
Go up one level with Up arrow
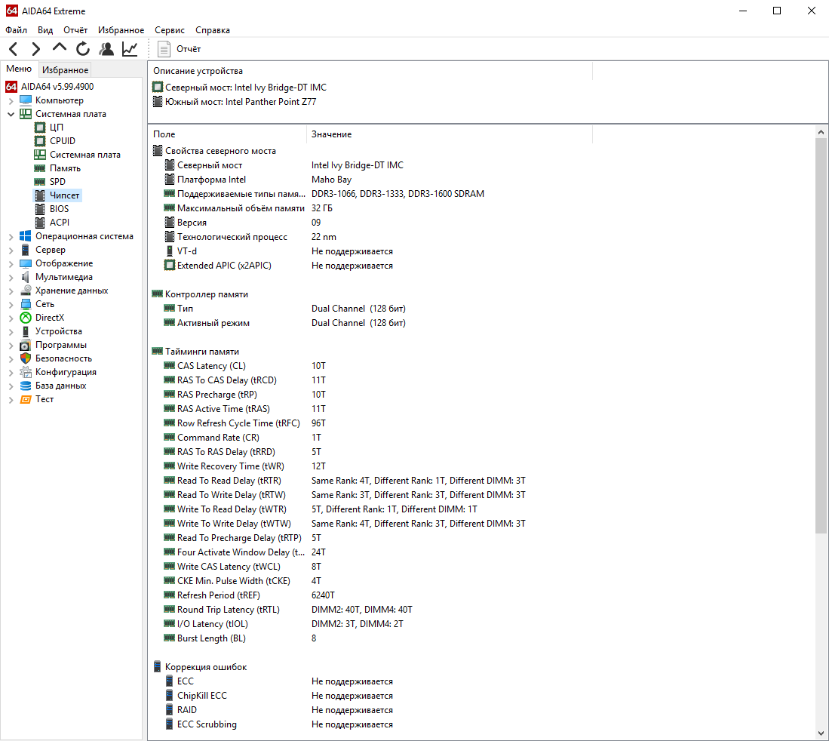tap(59, 48)
